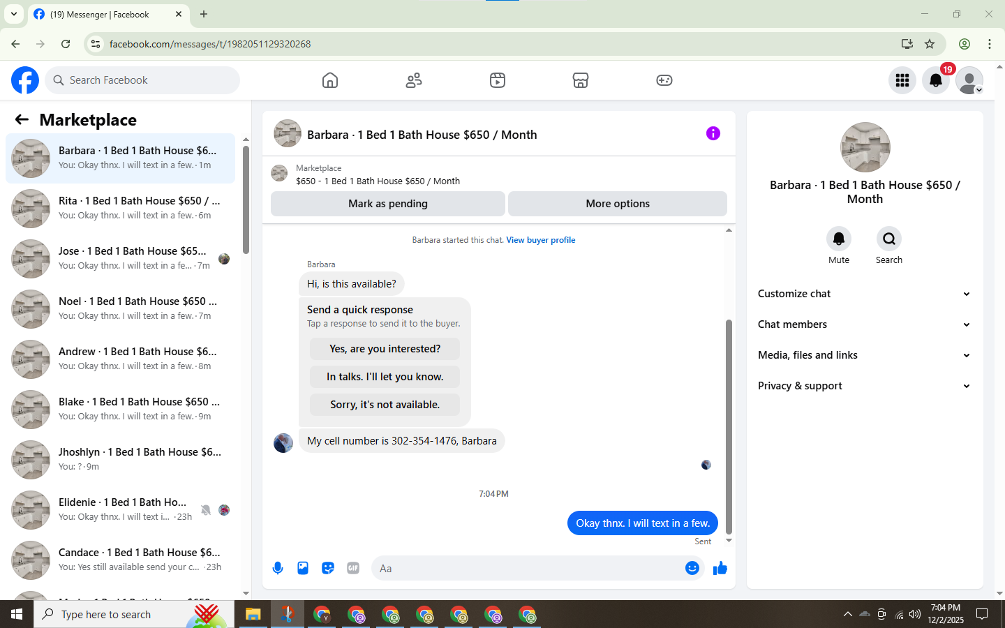Open the emoji picker in message box
Image resolution: width=1005 pixels, height=628 pixels.
pyautogui.click(x=692, y=568)
